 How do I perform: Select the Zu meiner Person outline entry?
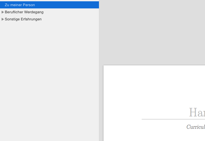20,5
